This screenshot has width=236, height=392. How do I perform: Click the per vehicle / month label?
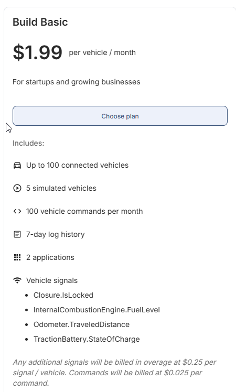102,52
